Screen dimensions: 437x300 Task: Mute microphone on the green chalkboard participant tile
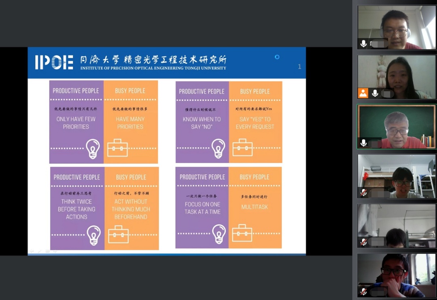(363, 143)
